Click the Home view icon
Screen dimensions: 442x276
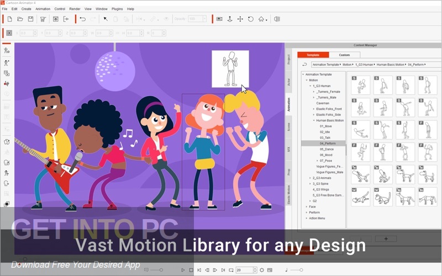tap(261, 19)
